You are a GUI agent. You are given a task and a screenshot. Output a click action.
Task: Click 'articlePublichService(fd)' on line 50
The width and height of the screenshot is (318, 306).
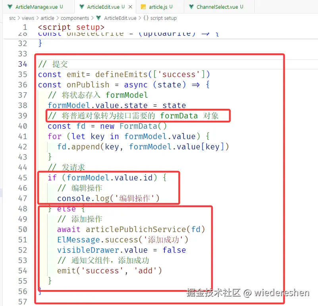pyautogui.click(x=145, y=229)
